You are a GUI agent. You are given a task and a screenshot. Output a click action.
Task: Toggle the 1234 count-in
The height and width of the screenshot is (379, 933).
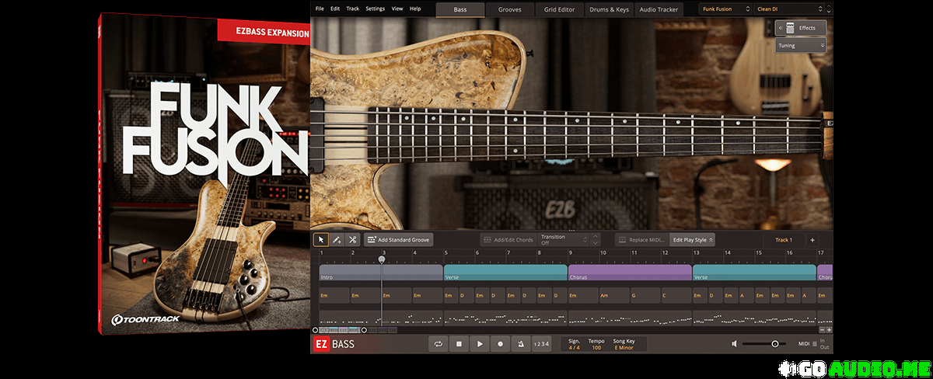point(542,344)
